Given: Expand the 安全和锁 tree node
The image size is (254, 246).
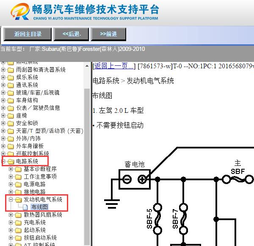Looking at the screenshot, I should [3, 123].
